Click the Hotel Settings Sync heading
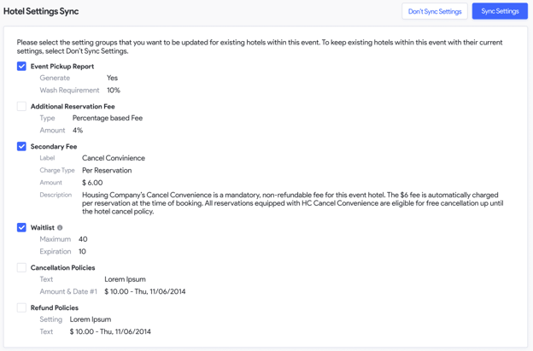Screen dimensions: 533x351 (x=41, y=11)
